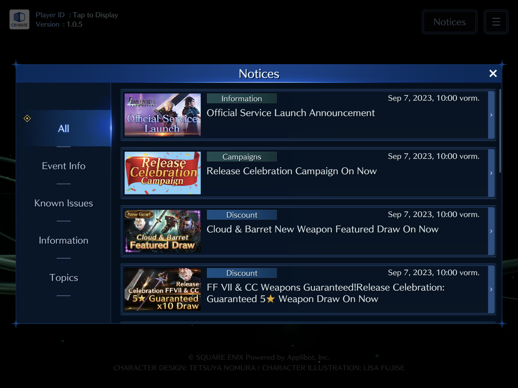This screenshot has height=388, width=518.
Task: Open Official Service Launch banner thumbnail
Action: (x=163, y=115)
